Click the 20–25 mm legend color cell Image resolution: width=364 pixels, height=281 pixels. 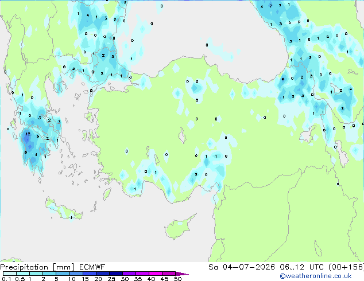tap(102, 274)
